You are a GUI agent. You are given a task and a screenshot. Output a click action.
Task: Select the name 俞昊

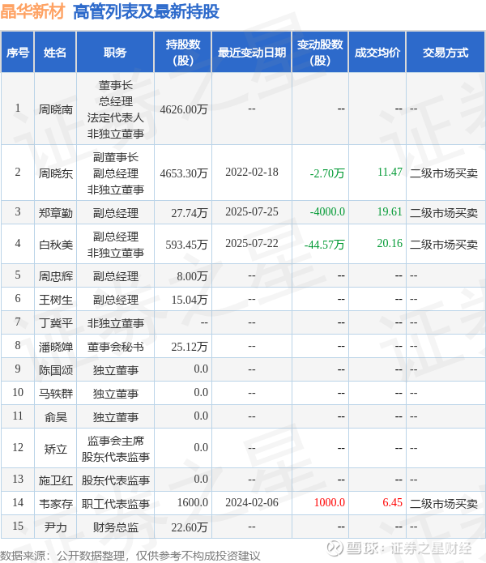(56, 417)
